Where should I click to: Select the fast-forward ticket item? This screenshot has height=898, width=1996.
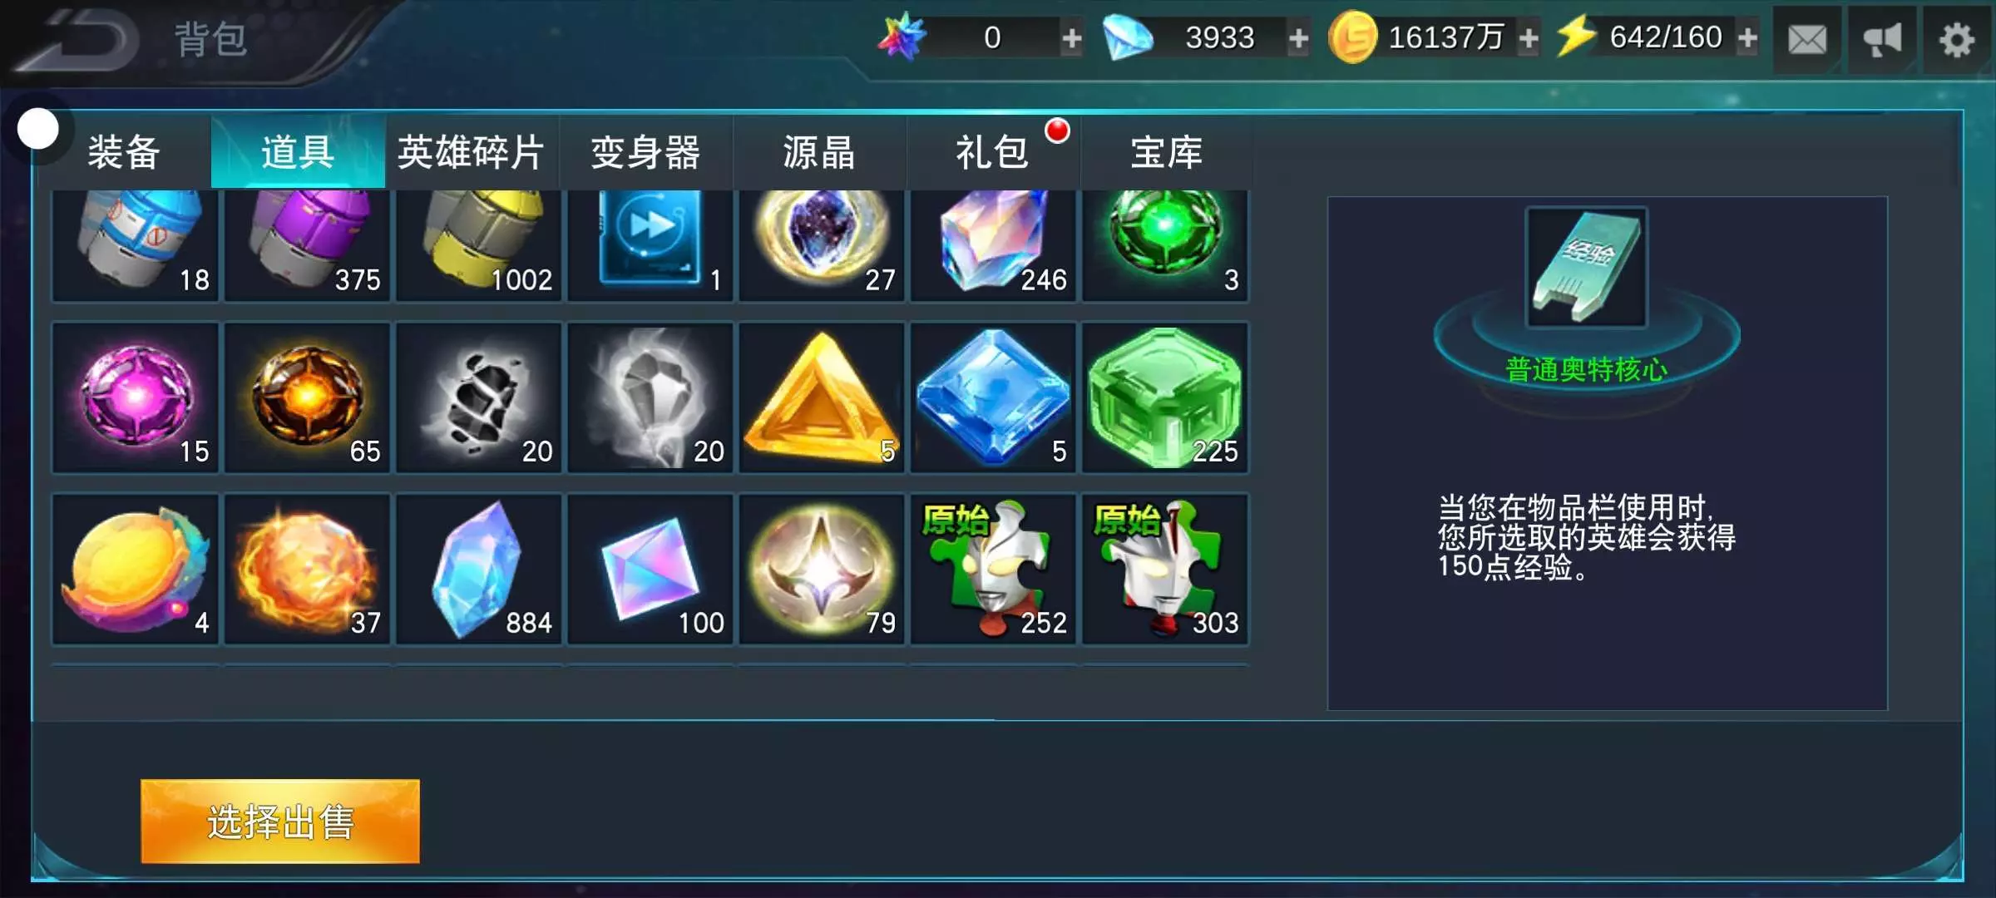coord(650,244)
